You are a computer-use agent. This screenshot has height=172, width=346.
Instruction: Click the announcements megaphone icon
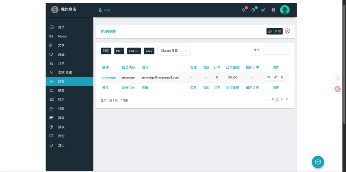[x=263, y=10]
